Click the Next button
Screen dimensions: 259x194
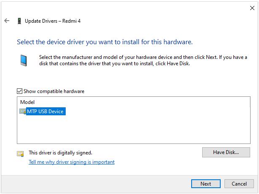(x=206, y=184)
